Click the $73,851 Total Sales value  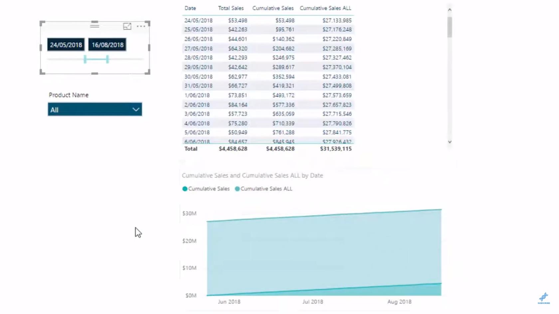238,95
